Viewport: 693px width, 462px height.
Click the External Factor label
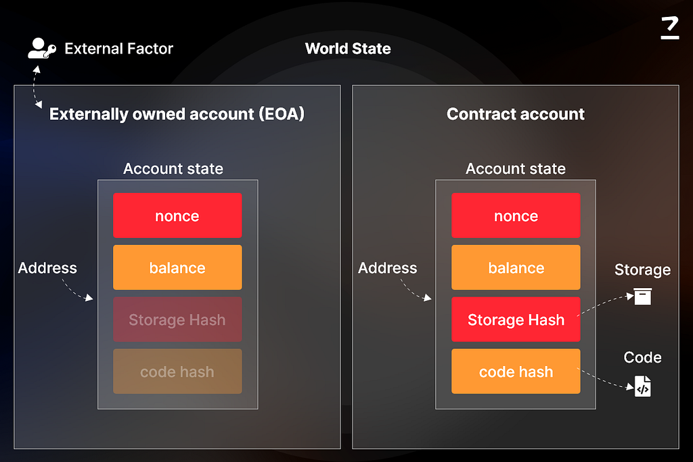click(118, 49)
